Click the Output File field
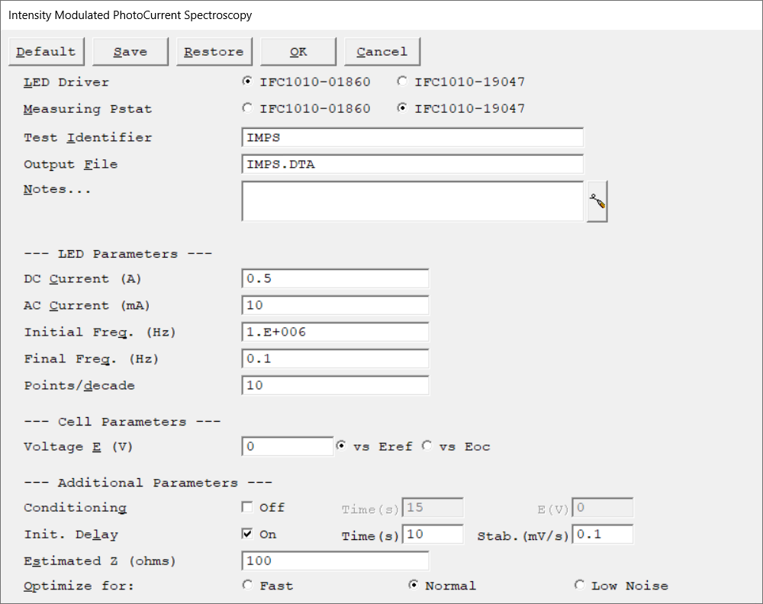This screenshot has width=763, height=604. point(412,164)
